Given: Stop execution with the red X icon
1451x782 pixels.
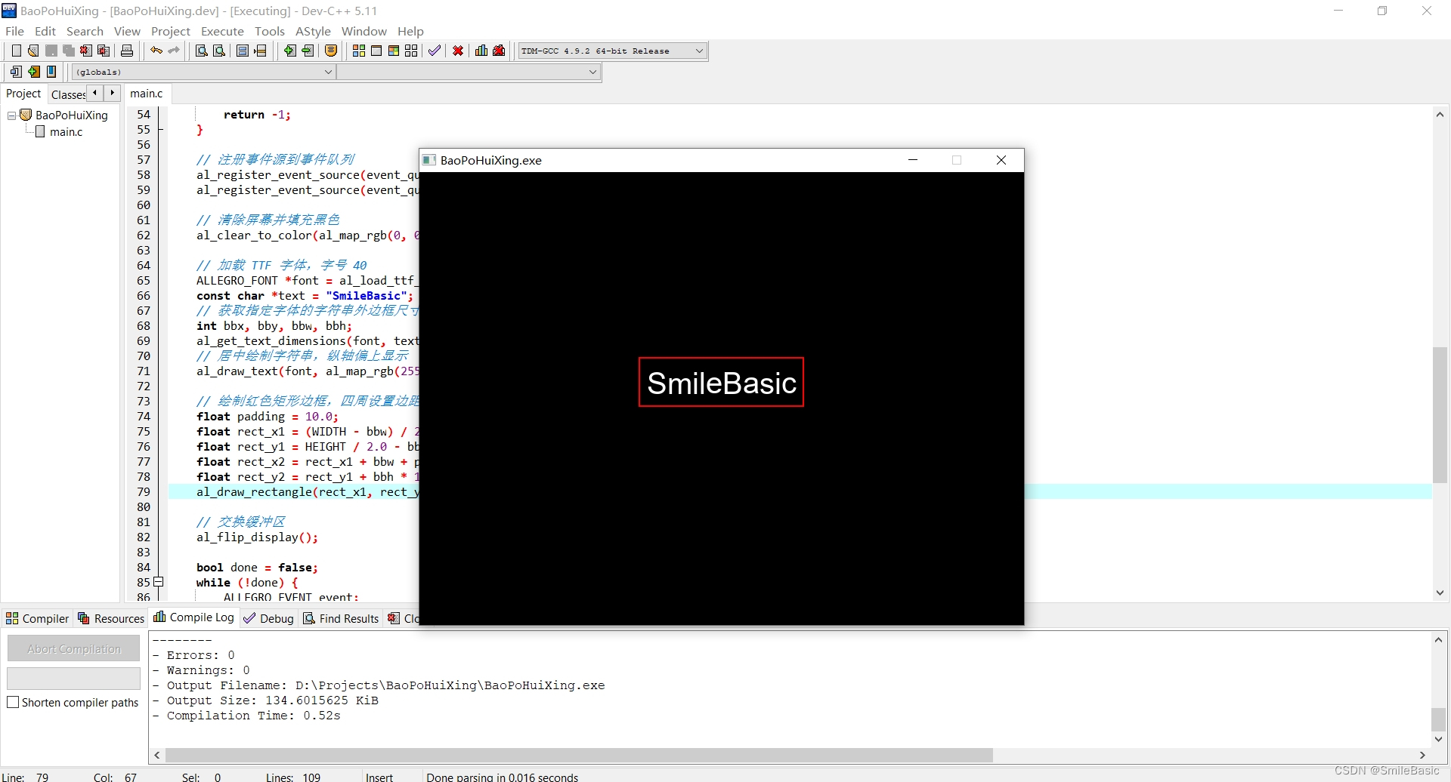Looking at the screenshot, I should click(x=458, y=51).
